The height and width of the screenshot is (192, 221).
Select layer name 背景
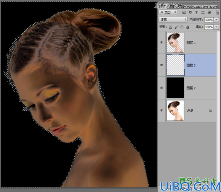coord(190,111)
